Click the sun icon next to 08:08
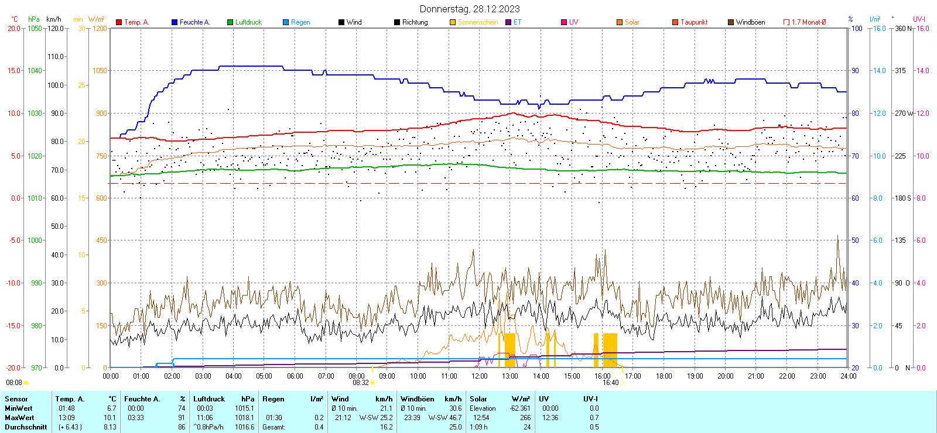This screenshot has height=433, width=937. tap(26, 383)
